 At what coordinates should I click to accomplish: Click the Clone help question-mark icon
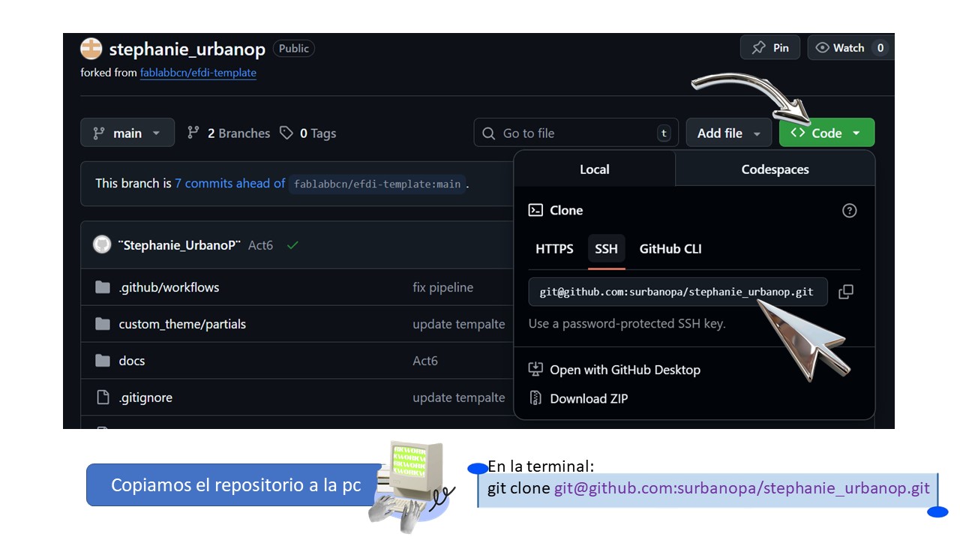(849, 211)
